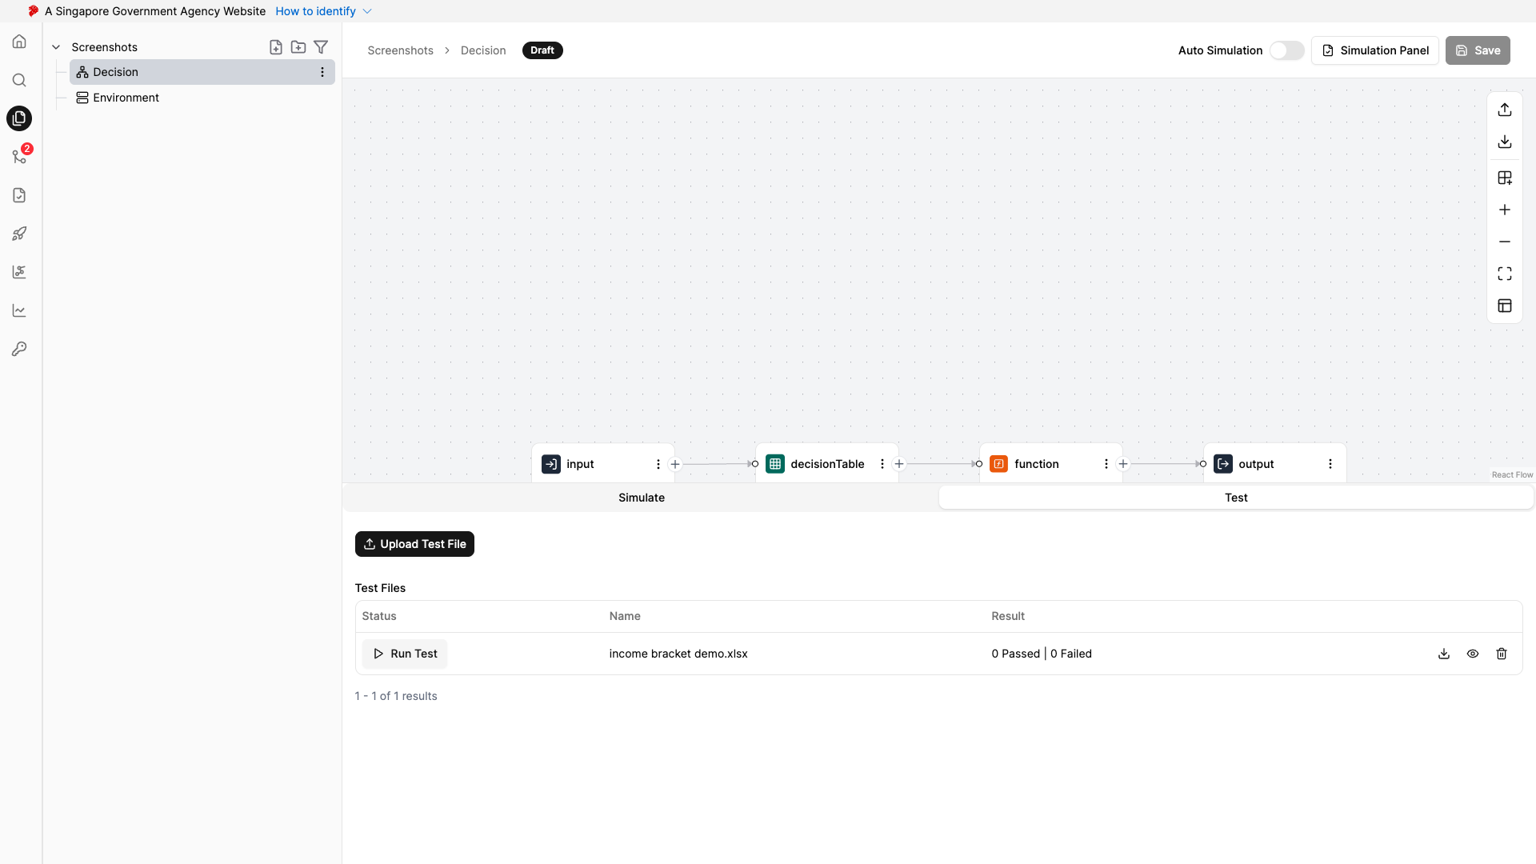Click plus connector after input node
Screen dimensions: 1536x864
[675, 464]
